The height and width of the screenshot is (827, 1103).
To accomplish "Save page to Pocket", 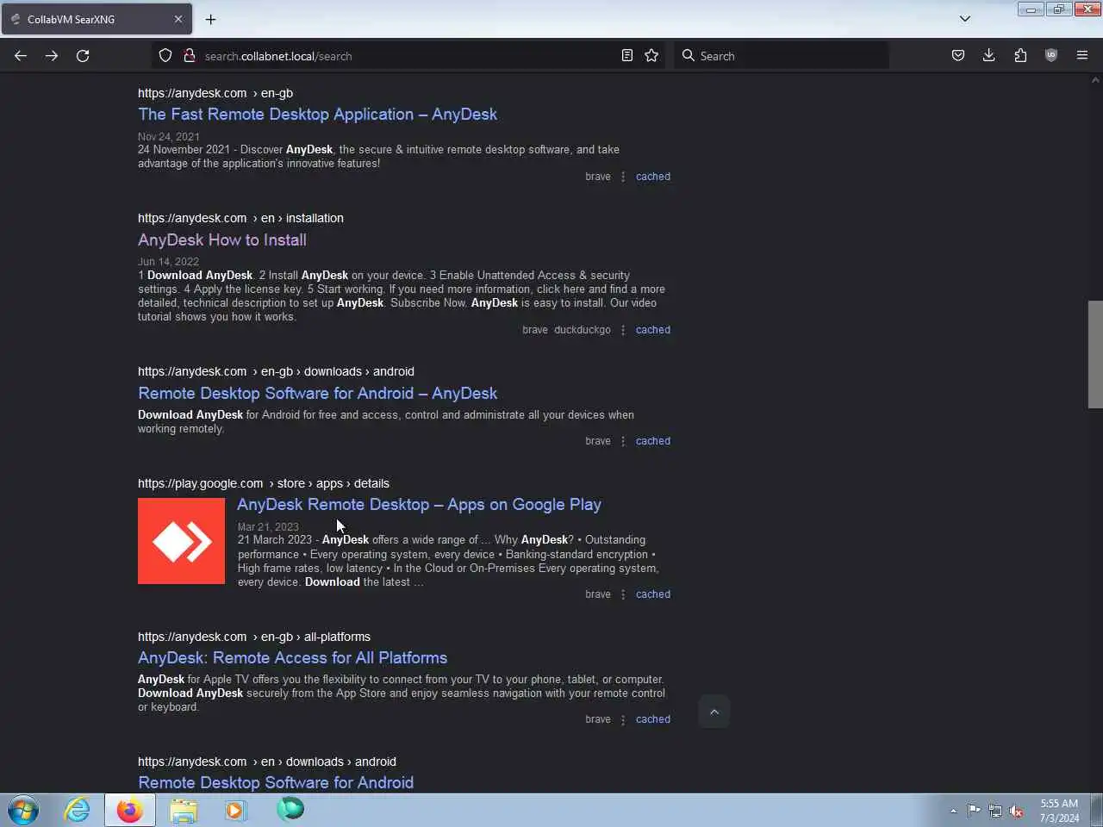I will click(x=957, y=56).
